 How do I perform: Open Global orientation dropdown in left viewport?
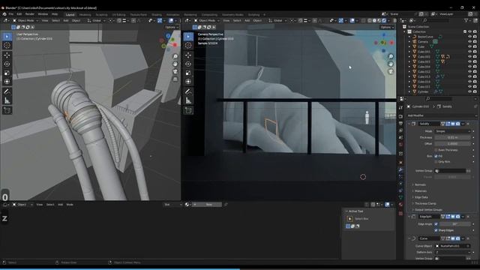tap(96, 20)
